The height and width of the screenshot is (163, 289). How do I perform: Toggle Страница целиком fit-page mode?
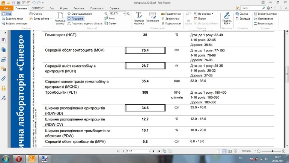[79, 14]
